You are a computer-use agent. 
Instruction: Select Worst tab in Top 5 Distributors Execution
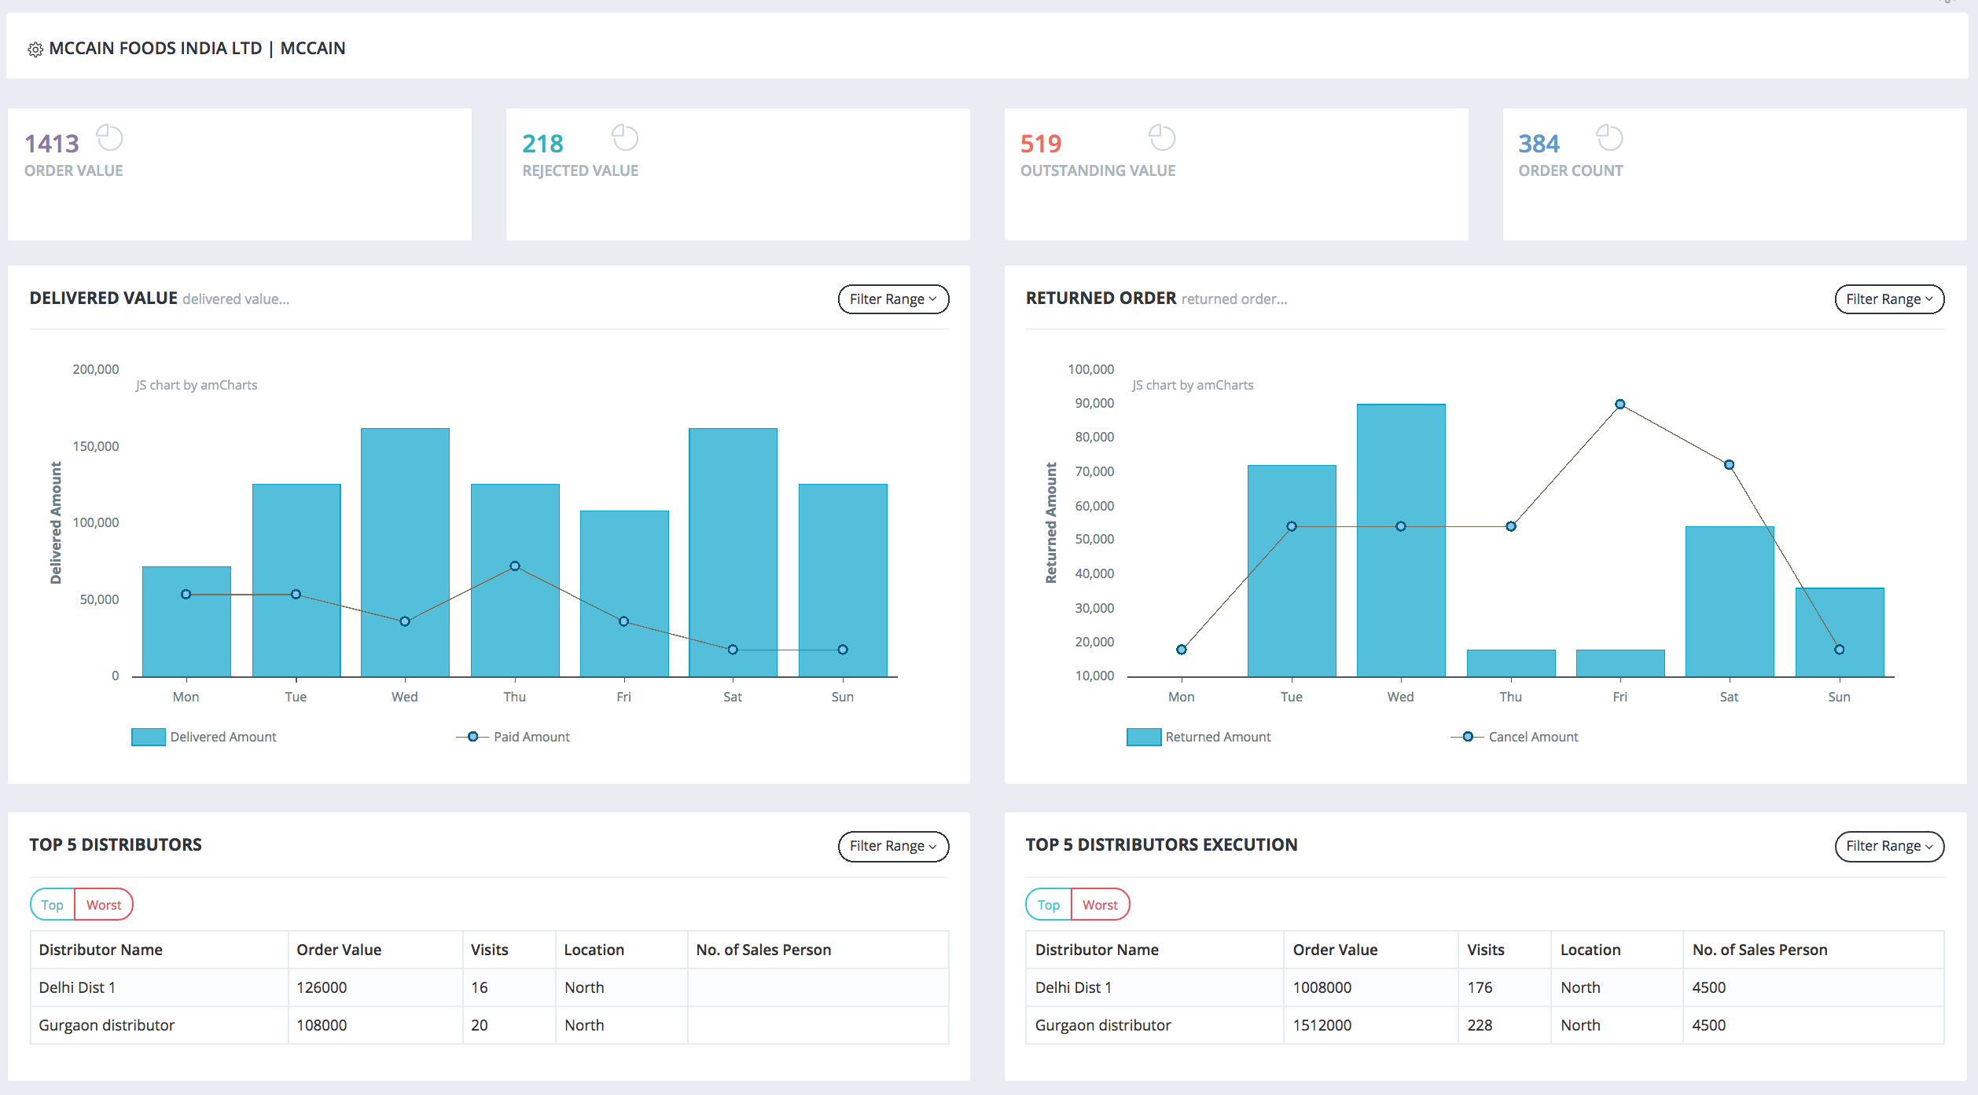[x=1100, y=904]
